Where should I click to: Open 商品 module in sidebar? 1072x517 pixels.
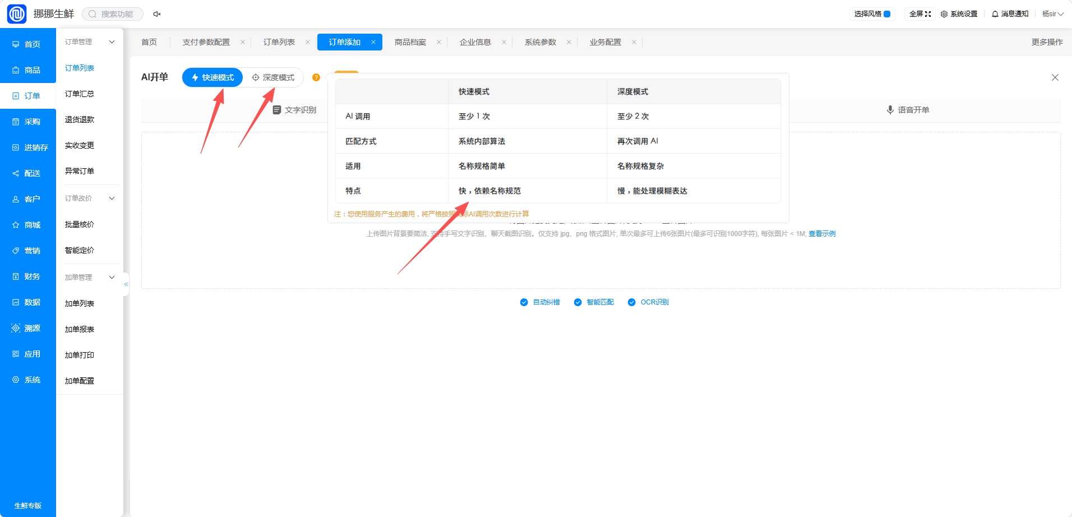28,70
